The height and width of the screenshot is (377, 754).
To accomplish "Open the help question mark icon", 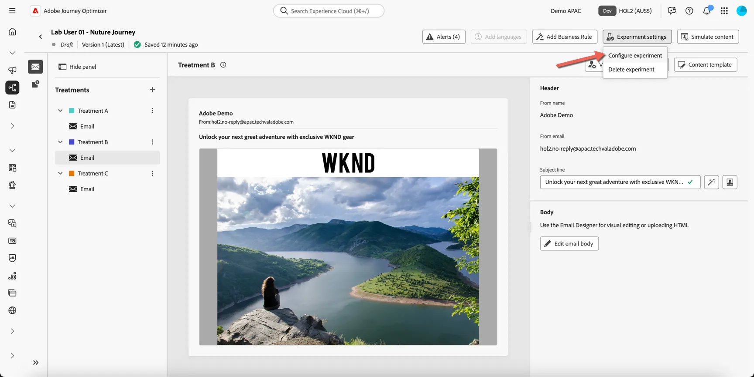I will pos(689,11).
